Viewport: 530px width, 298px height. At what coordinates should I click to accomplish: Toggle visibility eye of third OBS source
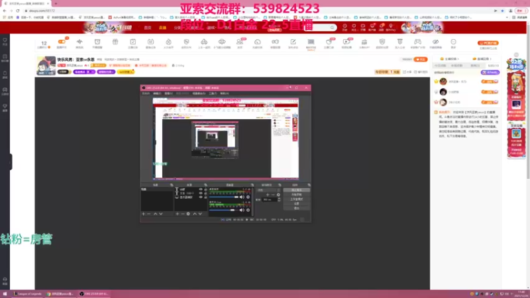(201, 197)
